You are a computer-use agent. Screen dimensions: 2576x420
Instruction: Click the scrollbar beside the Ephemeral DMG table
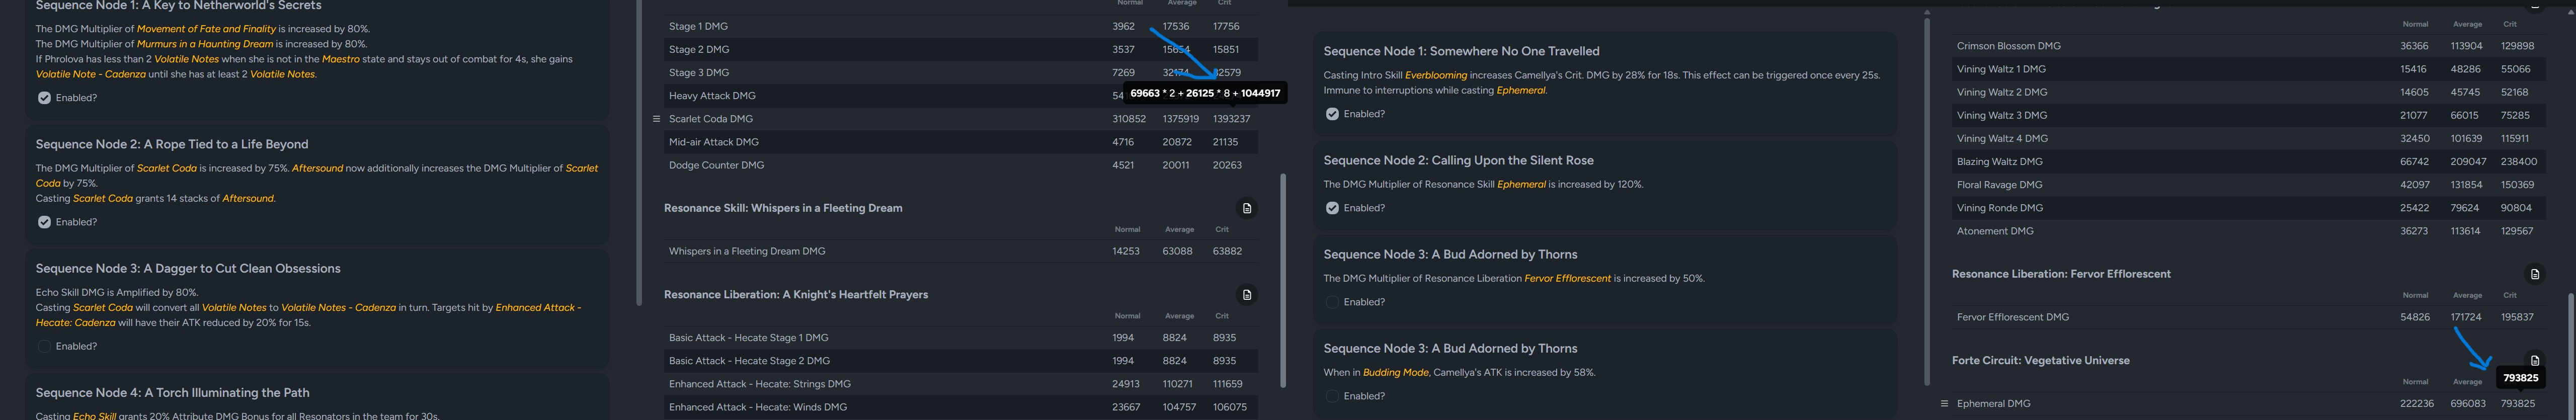2570,355
